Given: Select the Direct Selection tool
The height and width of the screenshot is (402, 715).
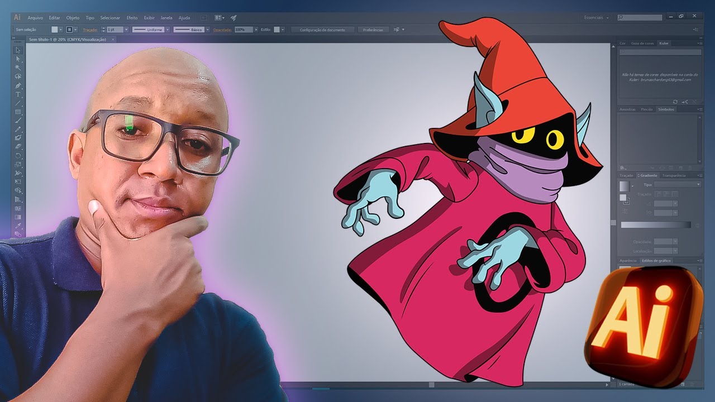Looking at the screenshot, I should [x=18, y=59].
